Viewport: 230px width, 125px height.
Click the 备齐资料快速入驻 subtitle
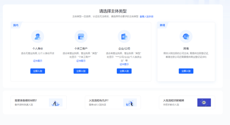(24, 105)
